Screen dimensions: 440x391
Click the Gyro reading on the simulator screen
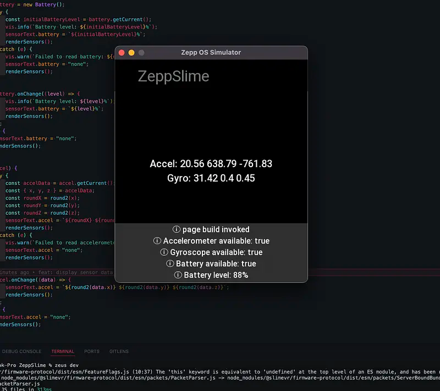[x=211, y=178]
